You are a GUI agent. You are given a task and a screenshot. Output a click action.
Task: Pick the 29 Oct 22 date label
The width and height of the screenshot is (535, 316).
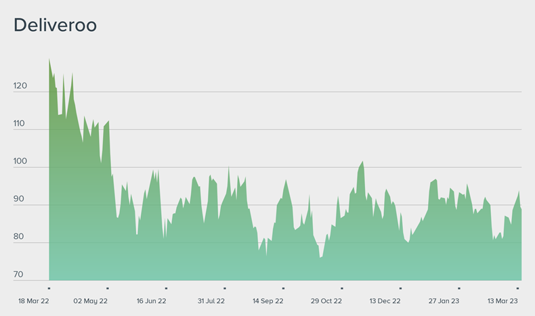click(326, 301)
